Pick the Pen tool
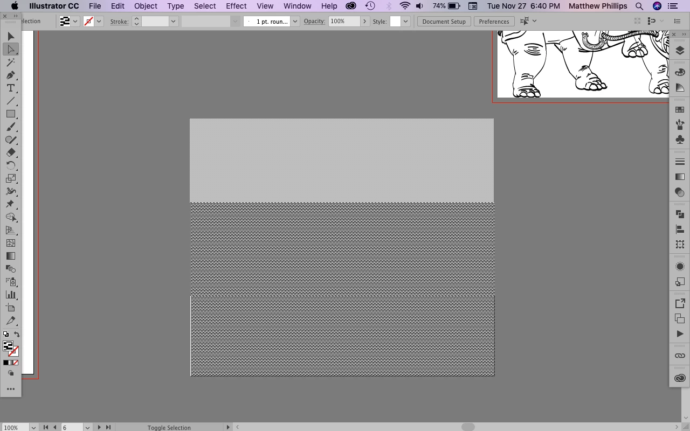Image resolution: width=690 pixels, height=431 pixels. tap(10, 75)
